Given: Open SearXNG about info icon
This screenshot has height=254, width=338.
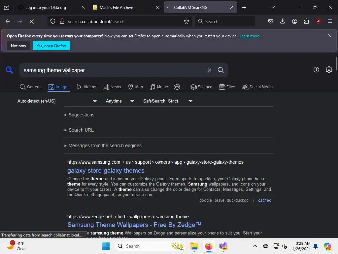Looking at the screenshot, I should point(316,69).
